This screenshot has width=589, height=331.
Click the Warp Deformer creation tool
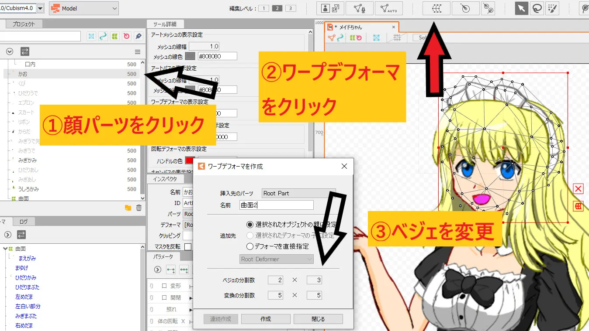click(436, 8)
